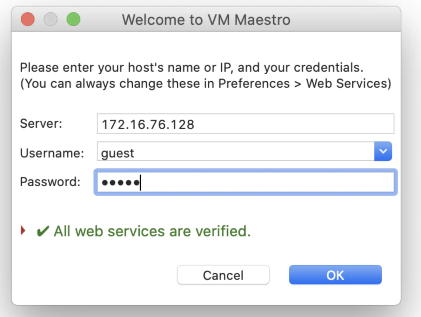Cancel the VM Maestro login dialog
The height and width of the screenshot is (317, 421).
point(223,275)
